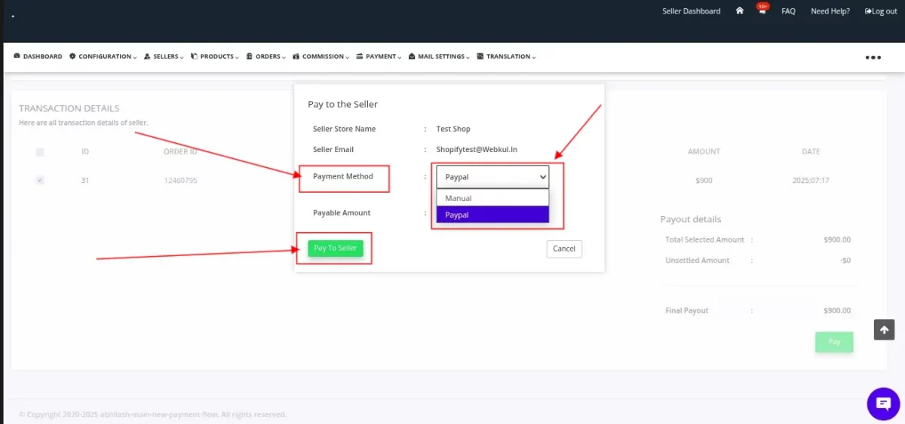Click the scroll-to-top arrow button
905x424 pixels.
[884, 330]
